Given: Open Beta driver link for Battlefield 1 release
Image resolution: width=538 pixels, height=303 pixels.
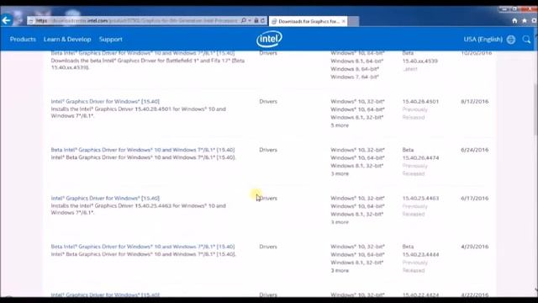Looking at the screenshot, I should click(143, 53).
